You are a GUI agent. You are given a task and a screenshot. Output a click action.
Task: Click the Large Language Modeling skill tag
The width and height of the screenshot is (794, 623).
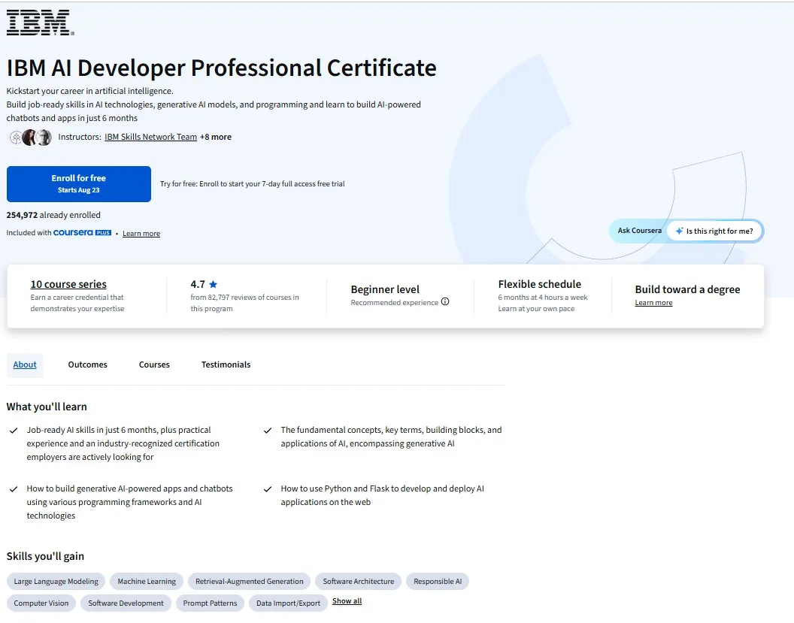56,582
